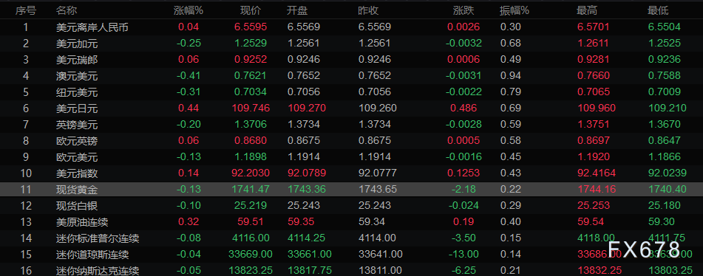Click current price 6.5595
The width and height of the screenshot is (703, 276).
point(250,27)
